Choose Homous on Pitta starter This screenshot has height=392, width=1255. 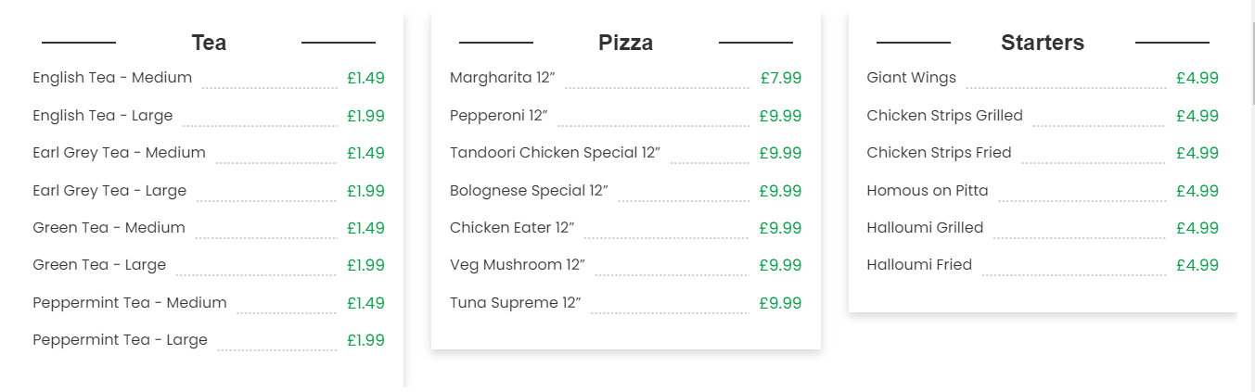[928, 191]
